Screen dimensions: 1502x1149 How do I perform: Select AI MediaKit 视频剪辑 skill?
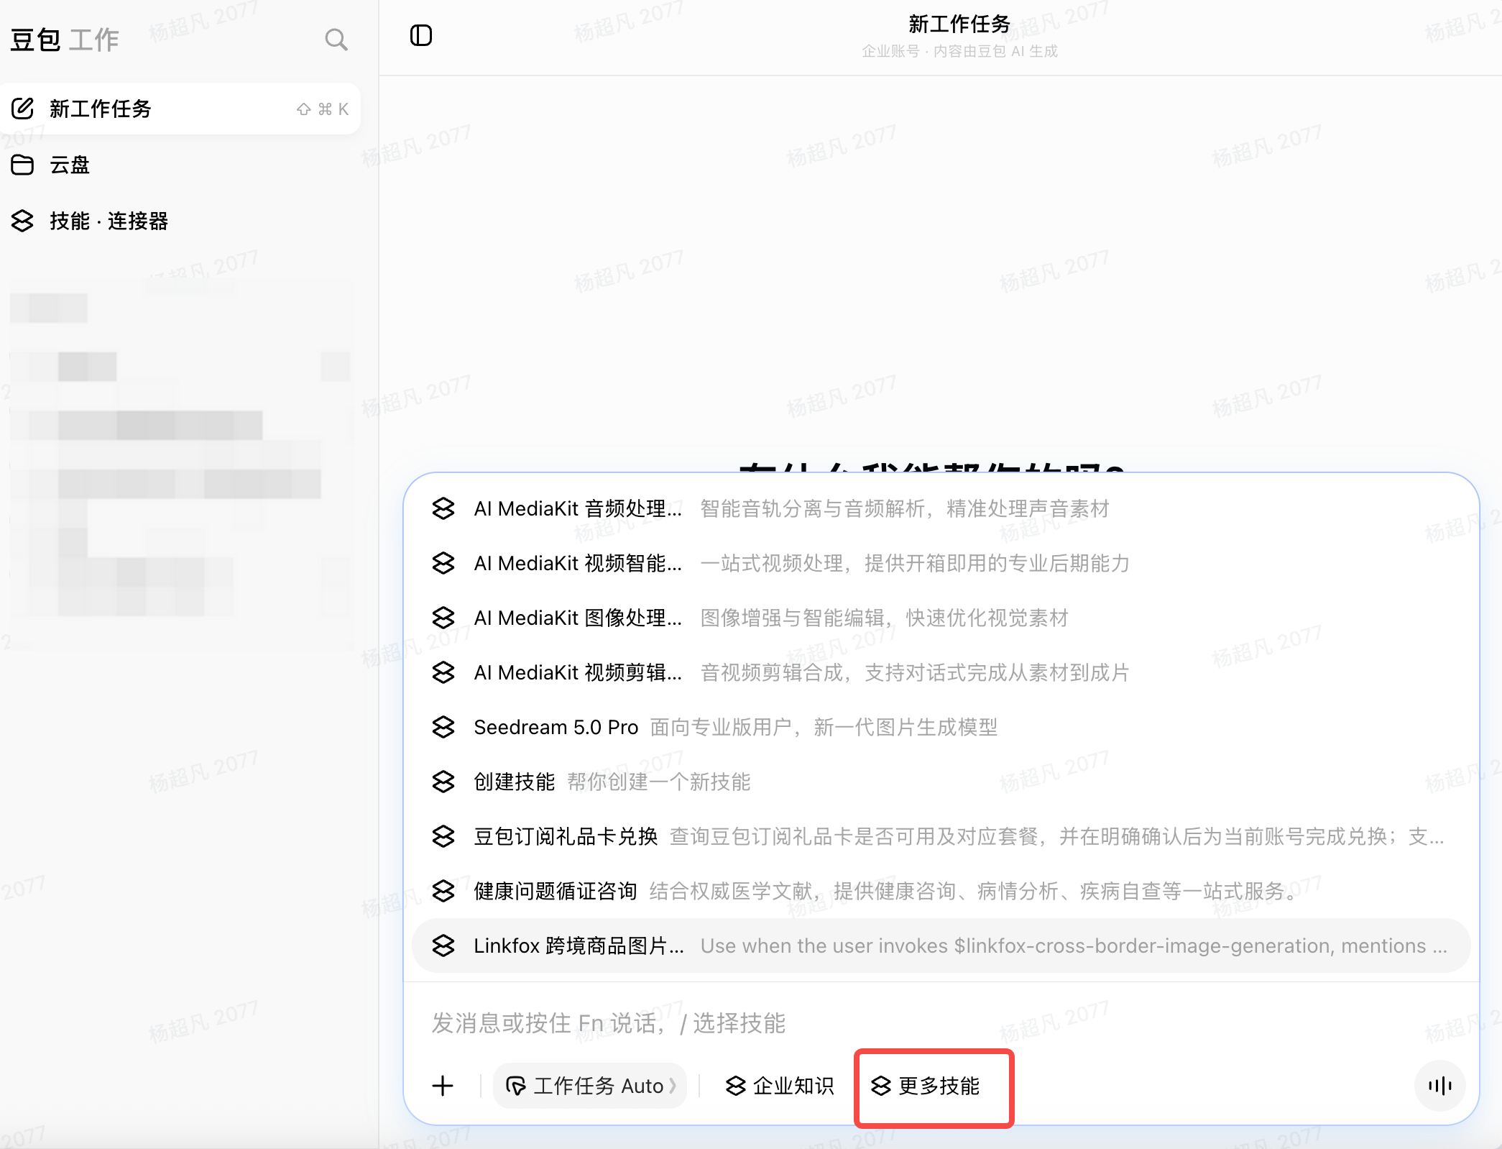[x=941, y=672]
